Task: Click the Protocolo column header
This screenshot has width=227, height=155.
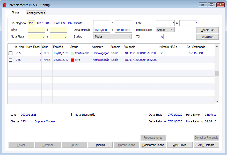Action: [x=141, y=47]
